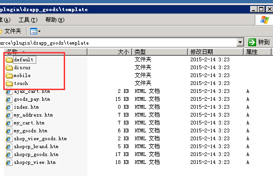
Task: Expand the address bar dropdown arrow
Action: tap(240, 42)
